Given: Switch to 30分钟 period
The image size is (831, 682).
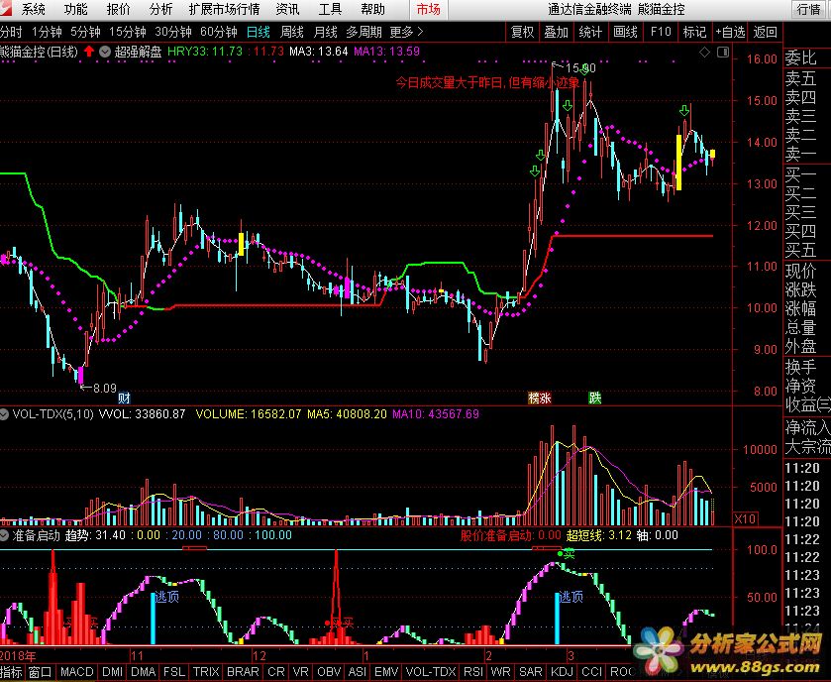Looking at the screenshot, I should [172, 33].
